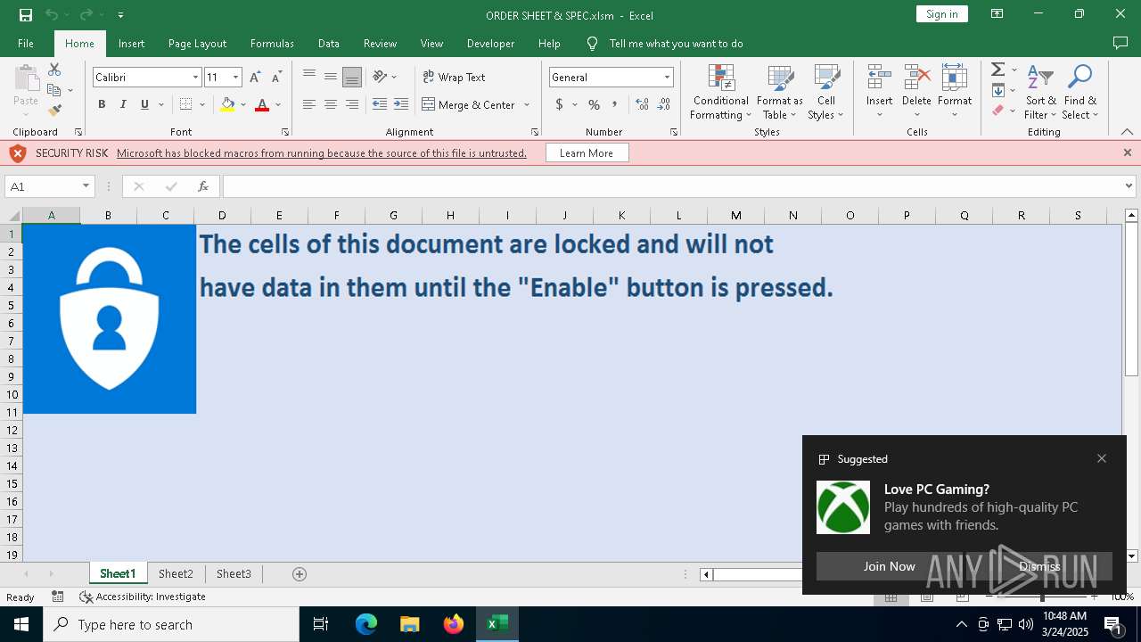This screenshot has width=1141, height=642.
Task: Switch to the Developer tab
Action: click(490, 43)
